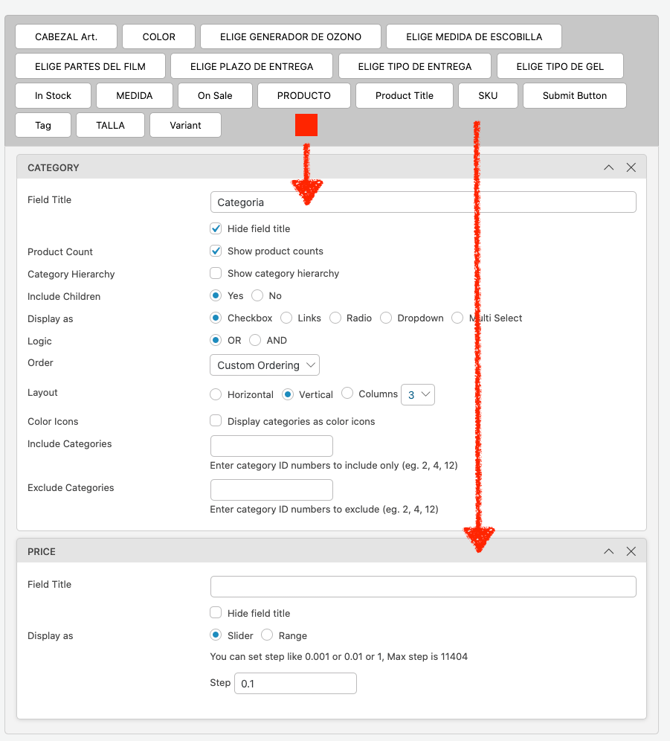Click the MEDIDA field button
This screenshot has width=670, height=741.
click(134, 95)
